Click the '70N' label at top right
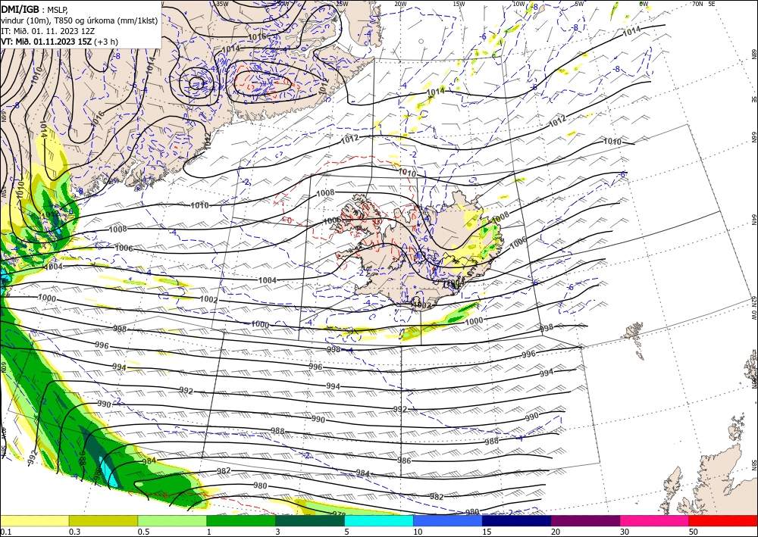Image resolution: width=758 pixels, height=537 pixels. point(697,3)
